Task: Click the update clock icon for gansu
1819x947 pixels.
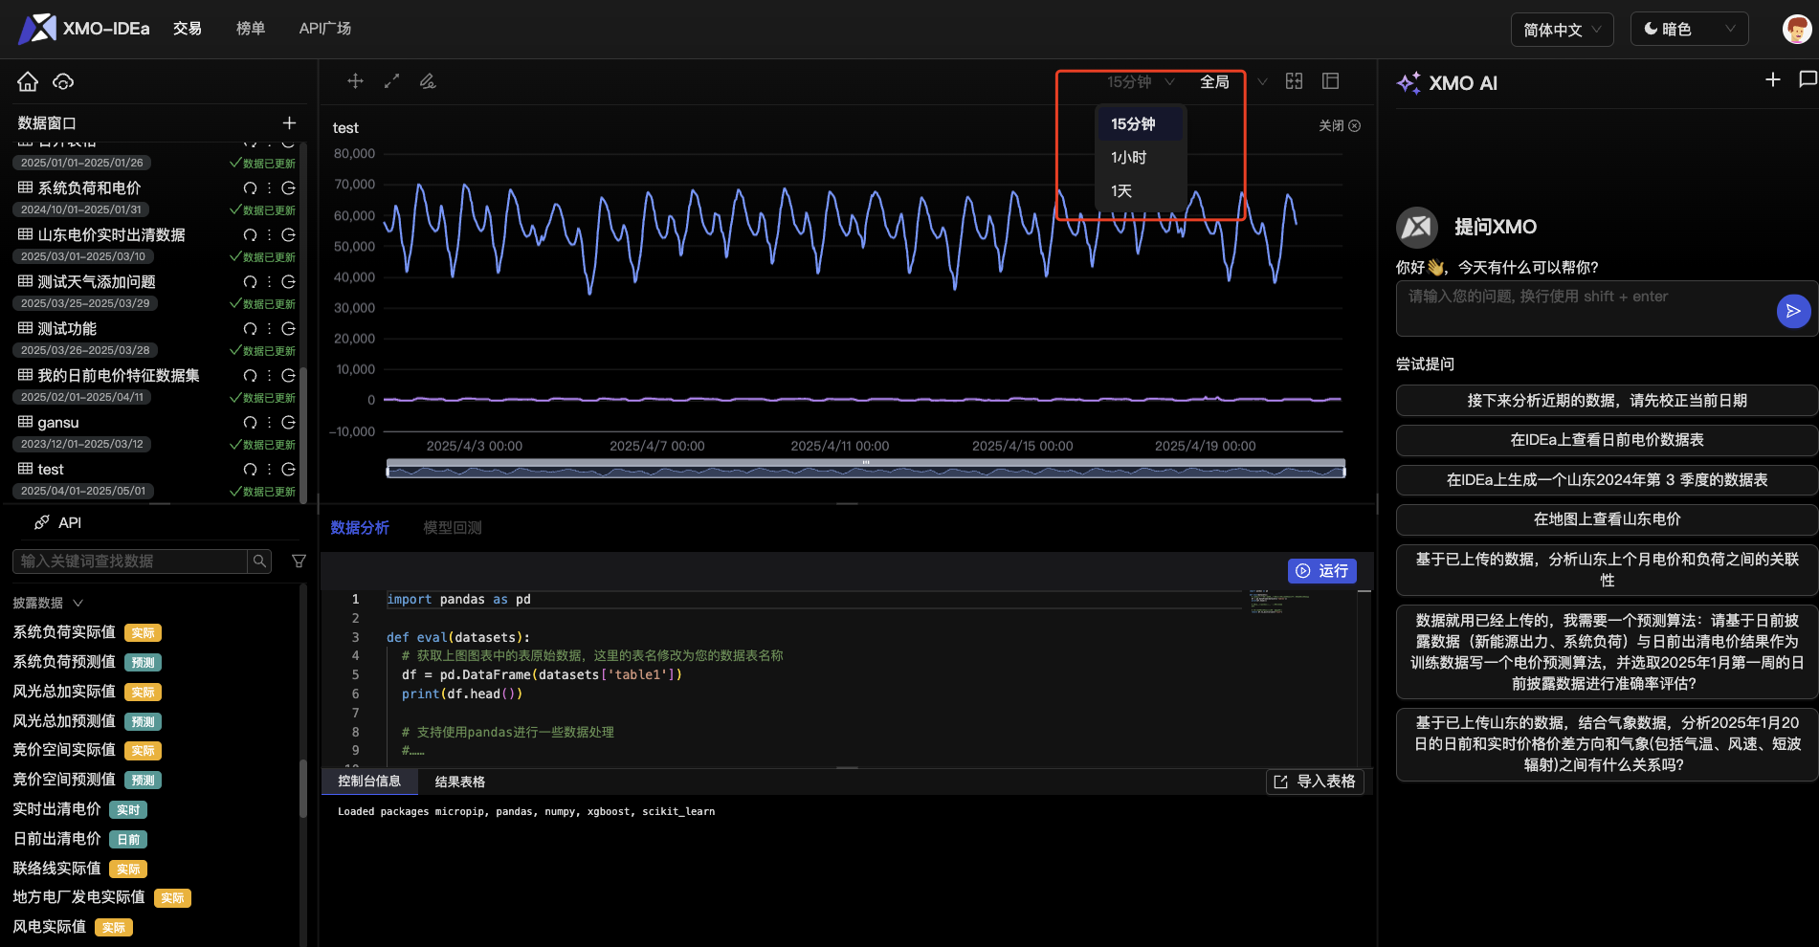Action: click(x=288, y=423)
